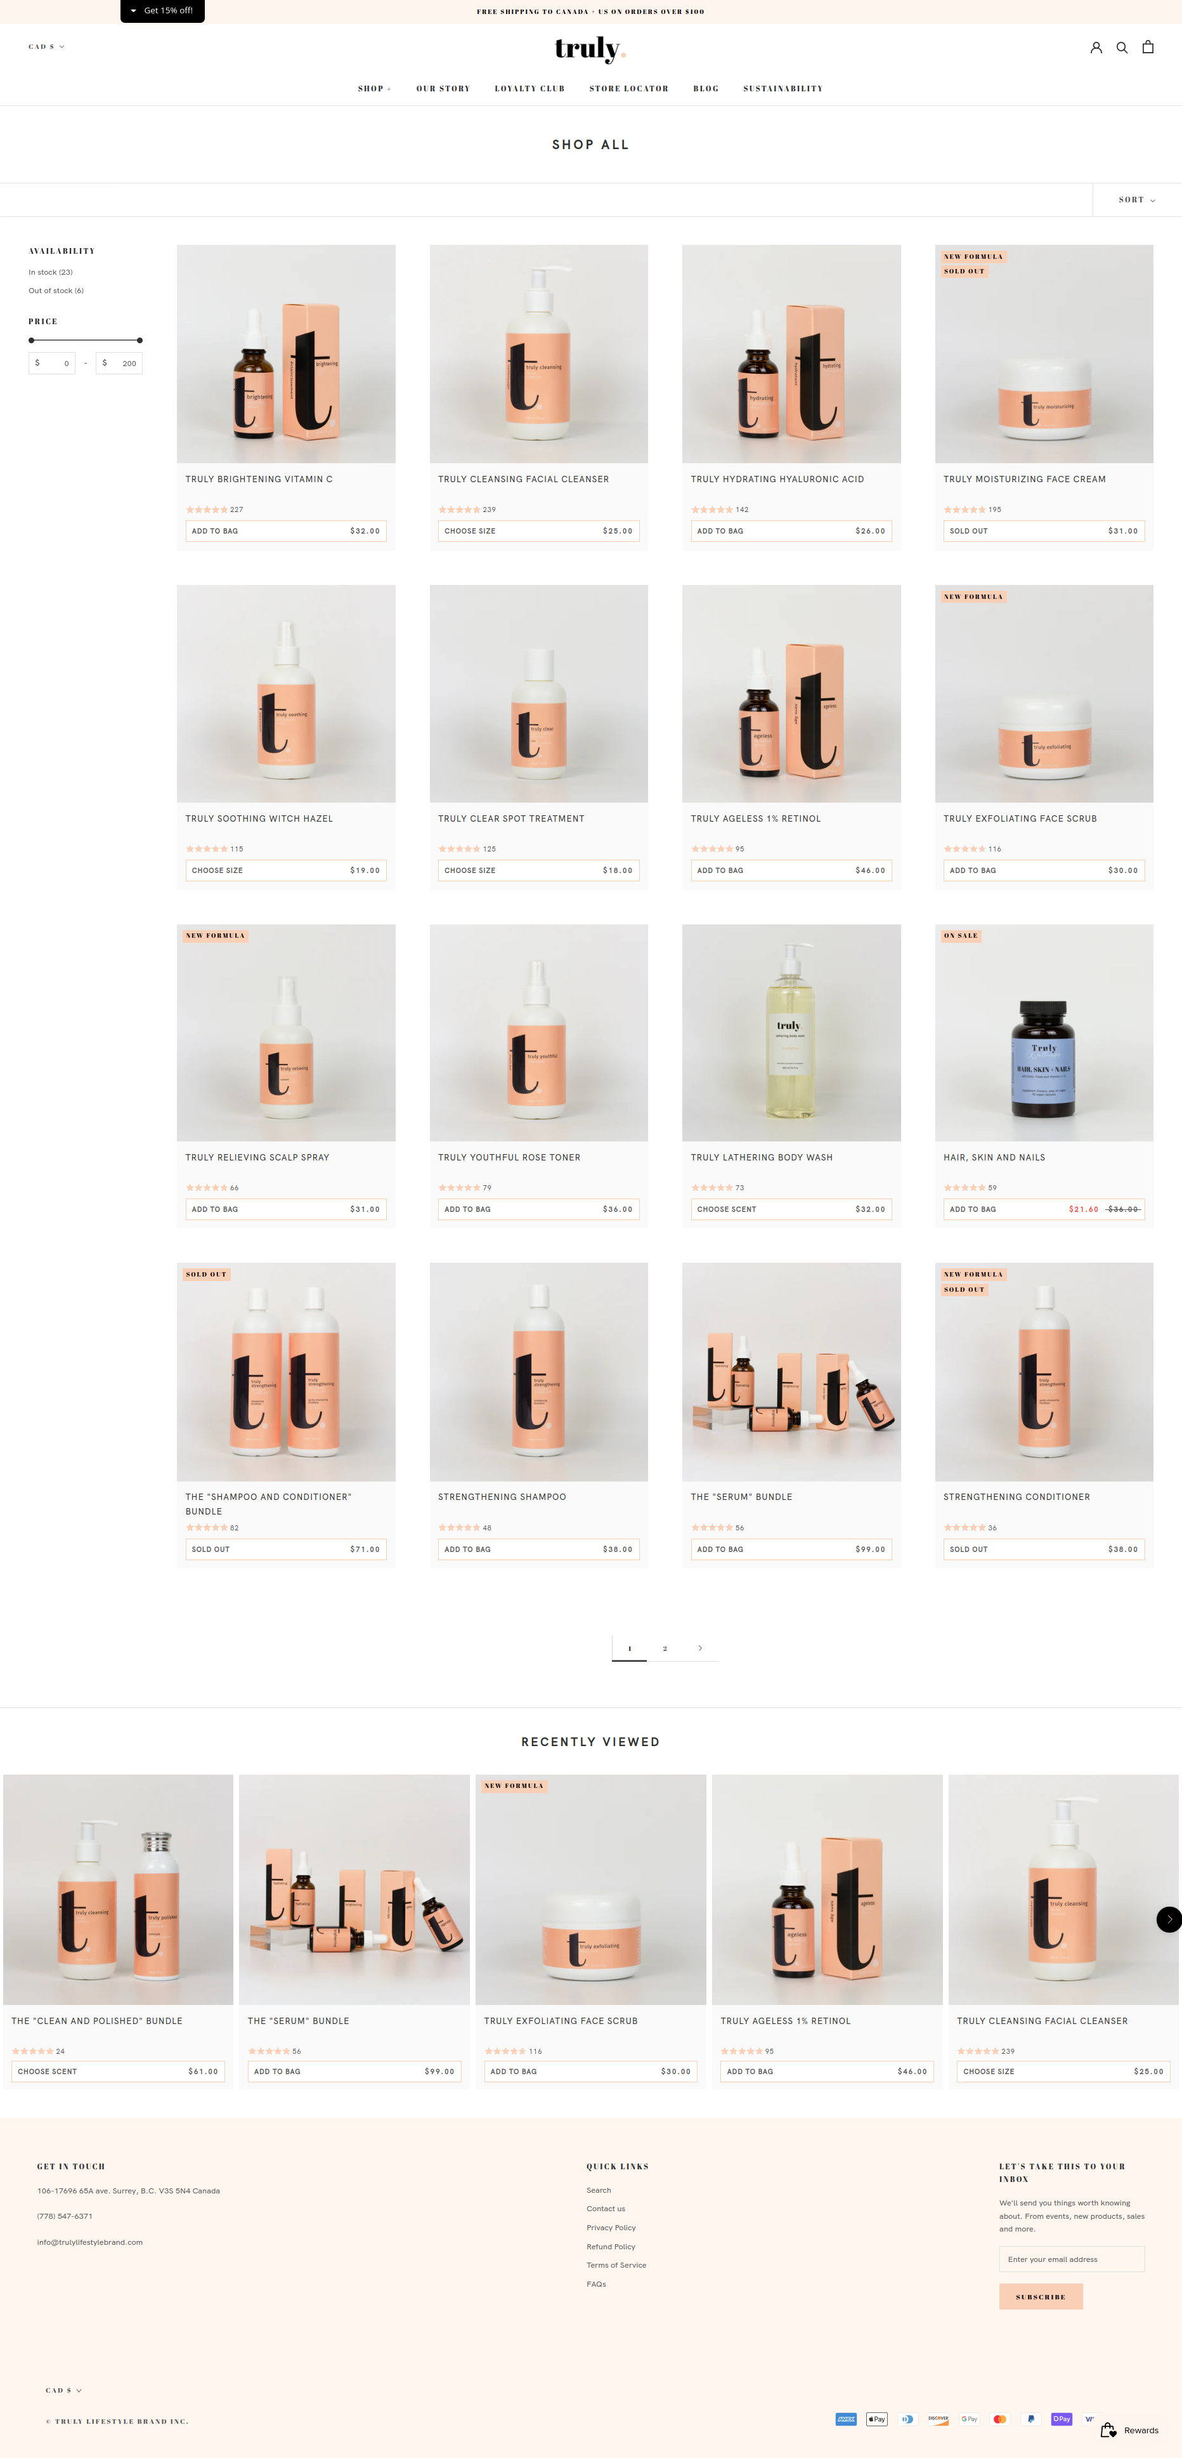
Task: Click the Apple Pay payment icon
Action: (877, 2419)
